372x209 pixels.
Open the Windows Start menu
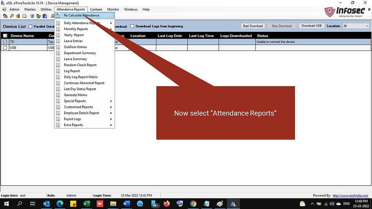6,204
